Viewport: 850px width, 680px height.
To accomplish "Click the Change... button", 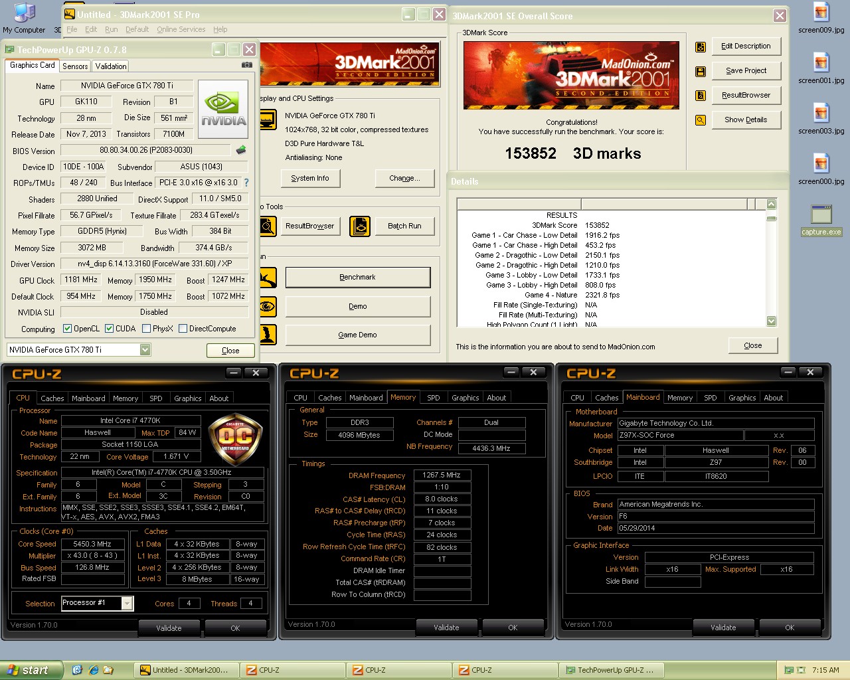I will click(404, 179).
